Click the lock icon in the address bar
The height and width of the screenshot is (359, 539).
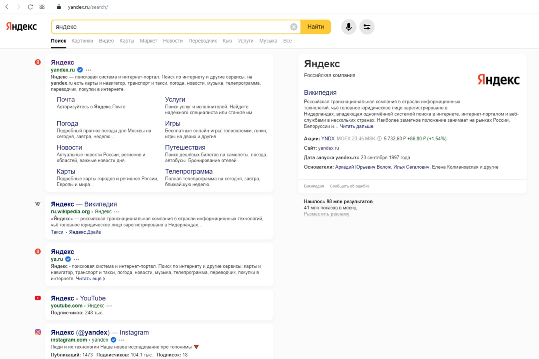point(59,7)
